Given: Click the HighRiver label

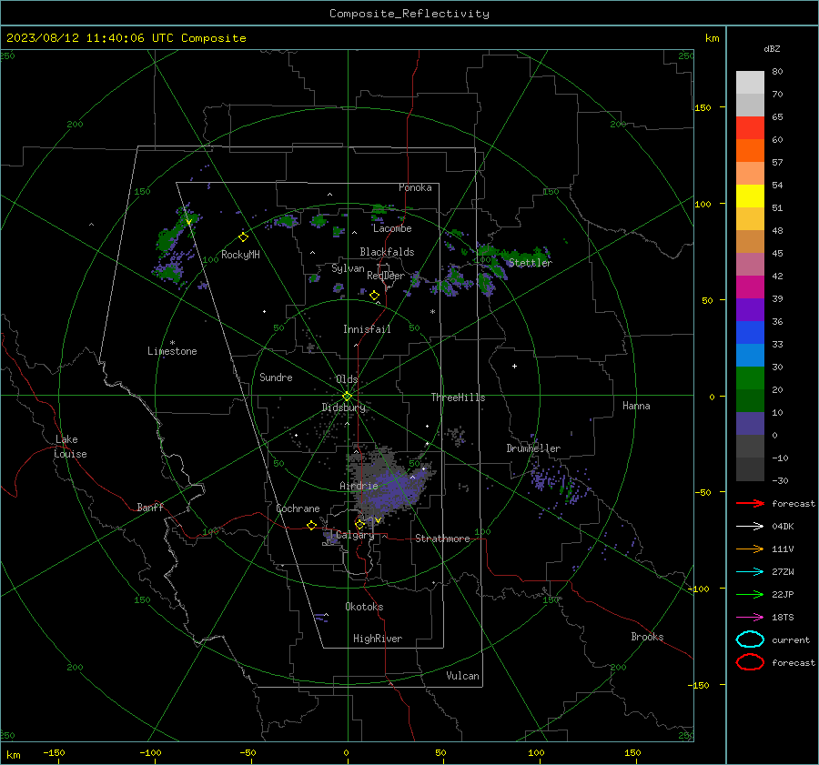Looking at the screenshot, I should (378, 639).
